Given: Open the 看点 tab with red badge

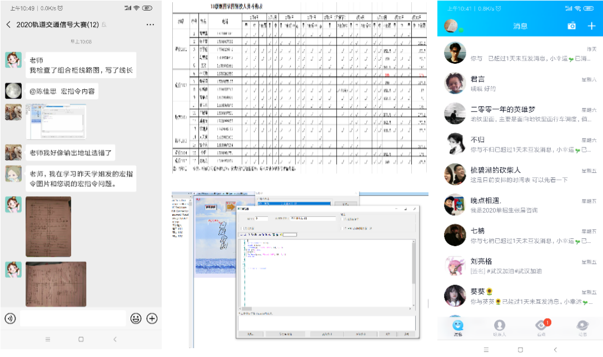Looking at the screenshot, I should tap(541, 327).
